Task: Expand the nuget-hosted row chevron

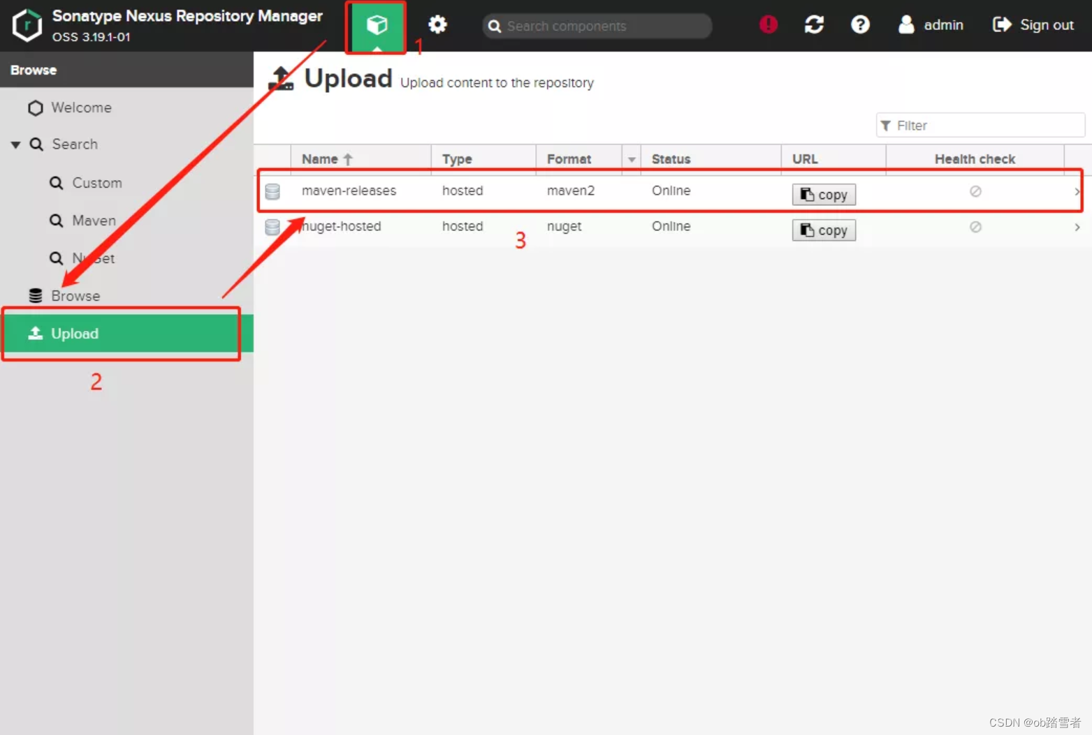Action: [1077, 227]
